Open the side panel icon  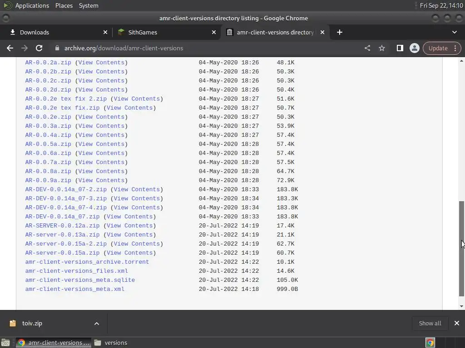400,48
